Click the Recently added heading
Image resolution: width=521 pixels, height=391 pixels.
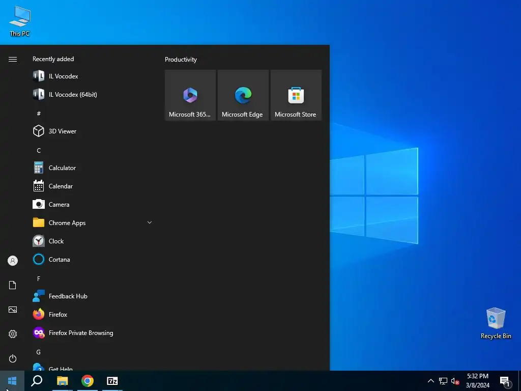(x=53, y=59)
